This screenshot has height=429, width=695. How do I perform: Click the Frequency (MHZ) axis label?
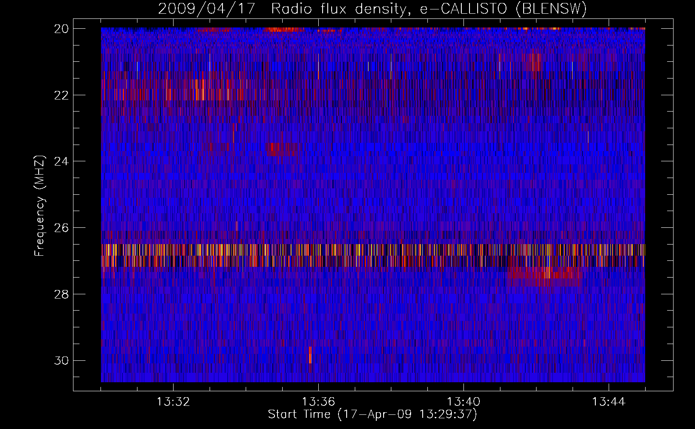[40, 206]
